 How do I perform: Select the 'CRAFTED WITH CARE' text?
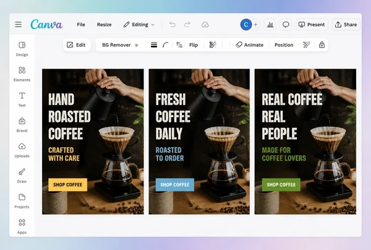(x=64, y=154)
